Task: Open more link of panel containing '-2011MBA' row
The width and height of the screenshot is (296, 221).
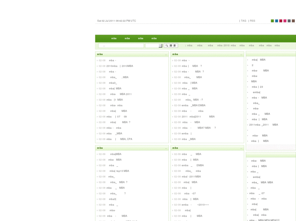Action: 241,148
